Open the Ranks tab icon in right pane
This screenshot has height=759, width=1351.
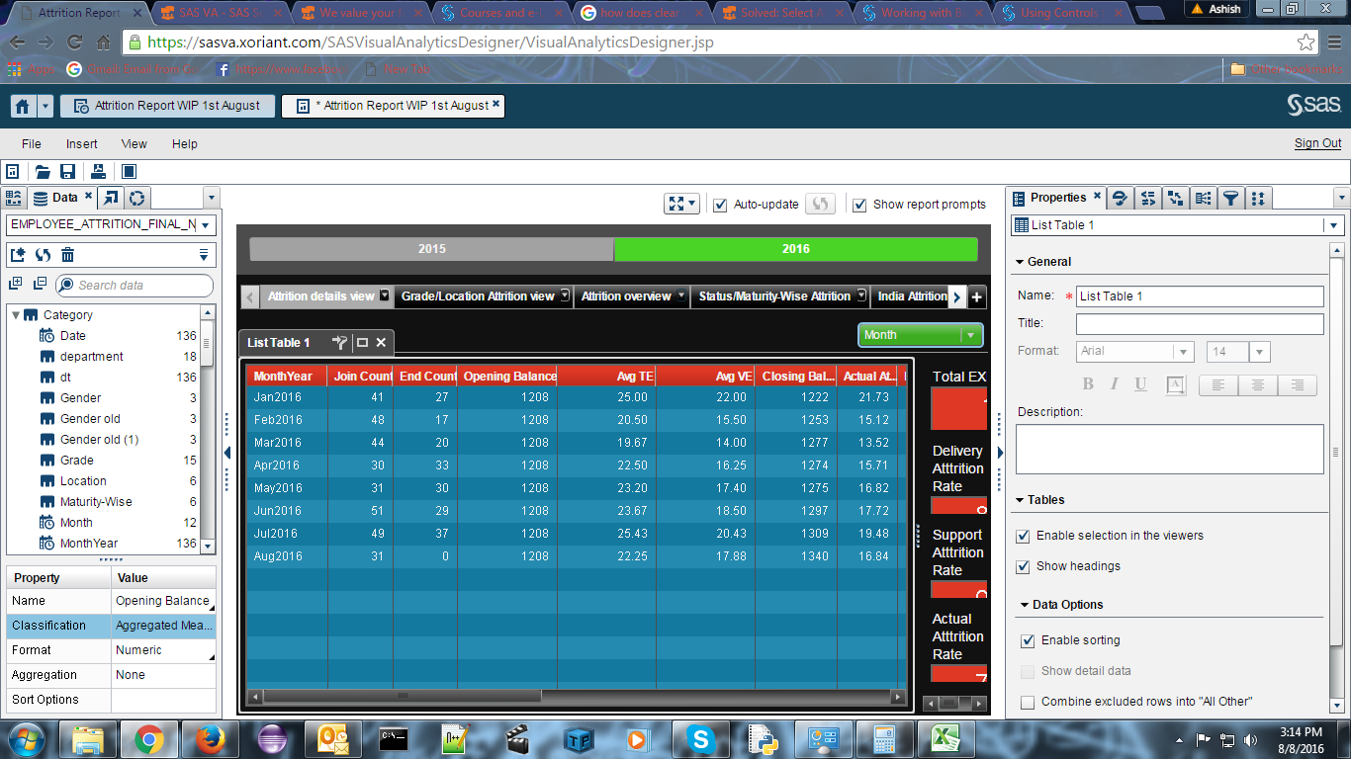coord(1258,198)
